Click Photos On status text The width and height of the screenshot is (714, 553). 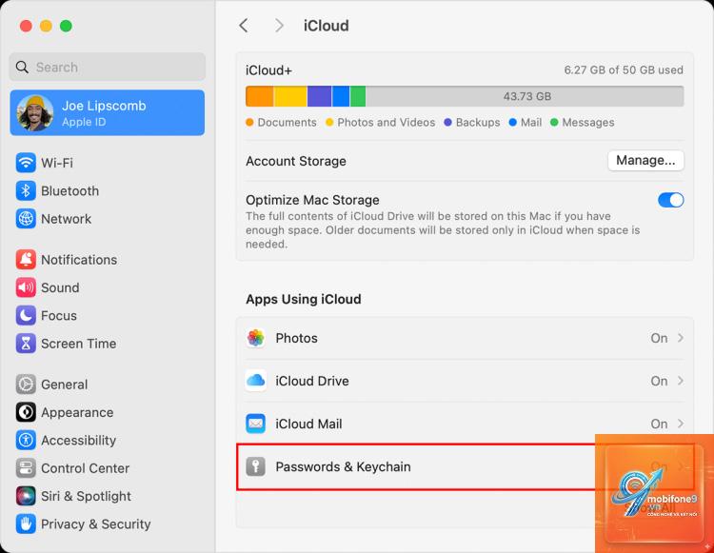659,338
